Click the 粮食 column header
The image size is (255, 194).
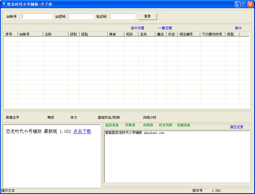click(x=116, y=34)
